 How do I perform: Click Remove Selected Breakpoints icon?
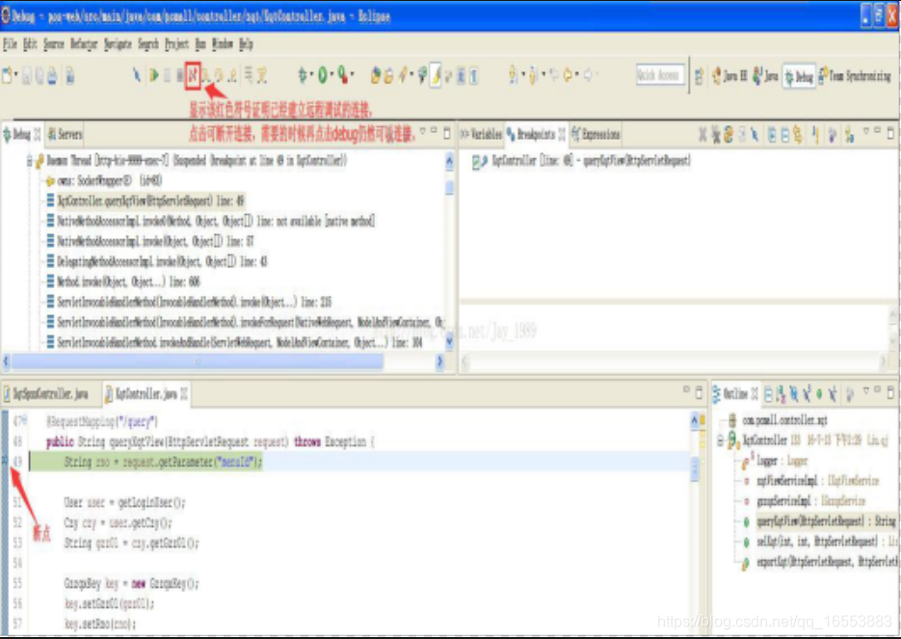(702, 135)
